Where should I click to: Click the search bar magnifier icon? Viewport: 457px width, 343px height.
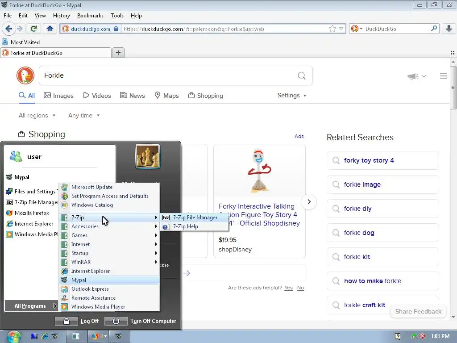434,29
